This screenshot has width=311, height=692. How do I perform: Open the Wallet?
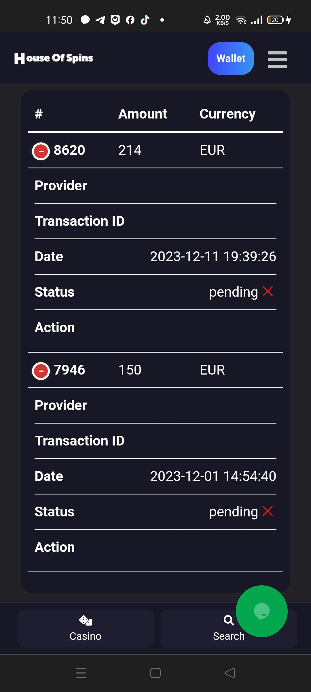pyautogui.click(x=231, y=59)
